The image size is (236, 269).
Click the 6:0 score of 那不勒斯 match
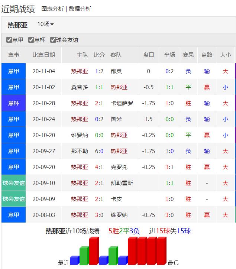pos(99,151)
